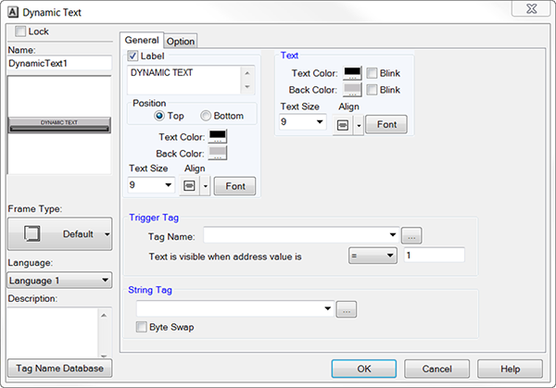Click Description scrollbar up arrow
This screenshot has height=388, width=556.
[x=104, y=315]
